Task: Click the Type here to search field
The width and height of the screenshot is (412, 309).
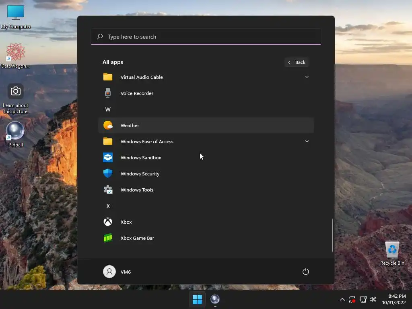Action: point(206,37)
